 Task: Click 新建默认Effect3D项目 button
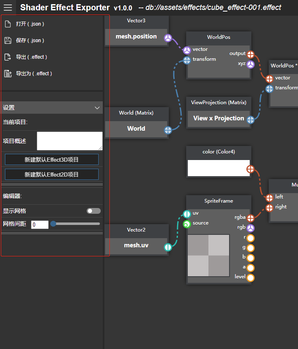point(52,160)
